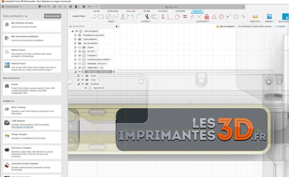This screenshot has height=177, width=289.
Task: Switch to the TÔLERIE tab
Action: coord(147,11)
